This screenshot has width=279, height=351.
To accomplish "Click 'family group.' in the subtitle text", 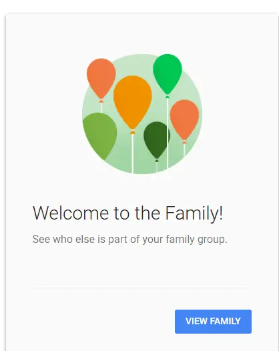I will 197,239.
